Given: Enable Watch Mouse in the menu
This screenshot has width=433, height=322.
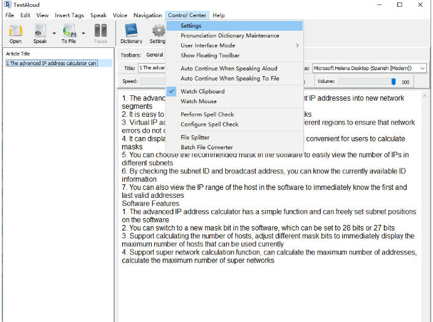Looking at the screenshot, I should [x=198, y=101].
